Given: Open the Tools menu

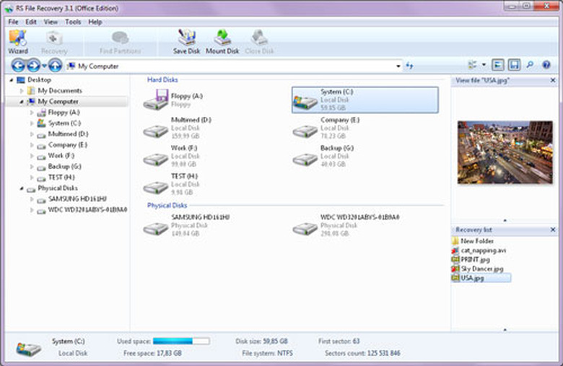Looking at the screenshot, I should point(73,22).
